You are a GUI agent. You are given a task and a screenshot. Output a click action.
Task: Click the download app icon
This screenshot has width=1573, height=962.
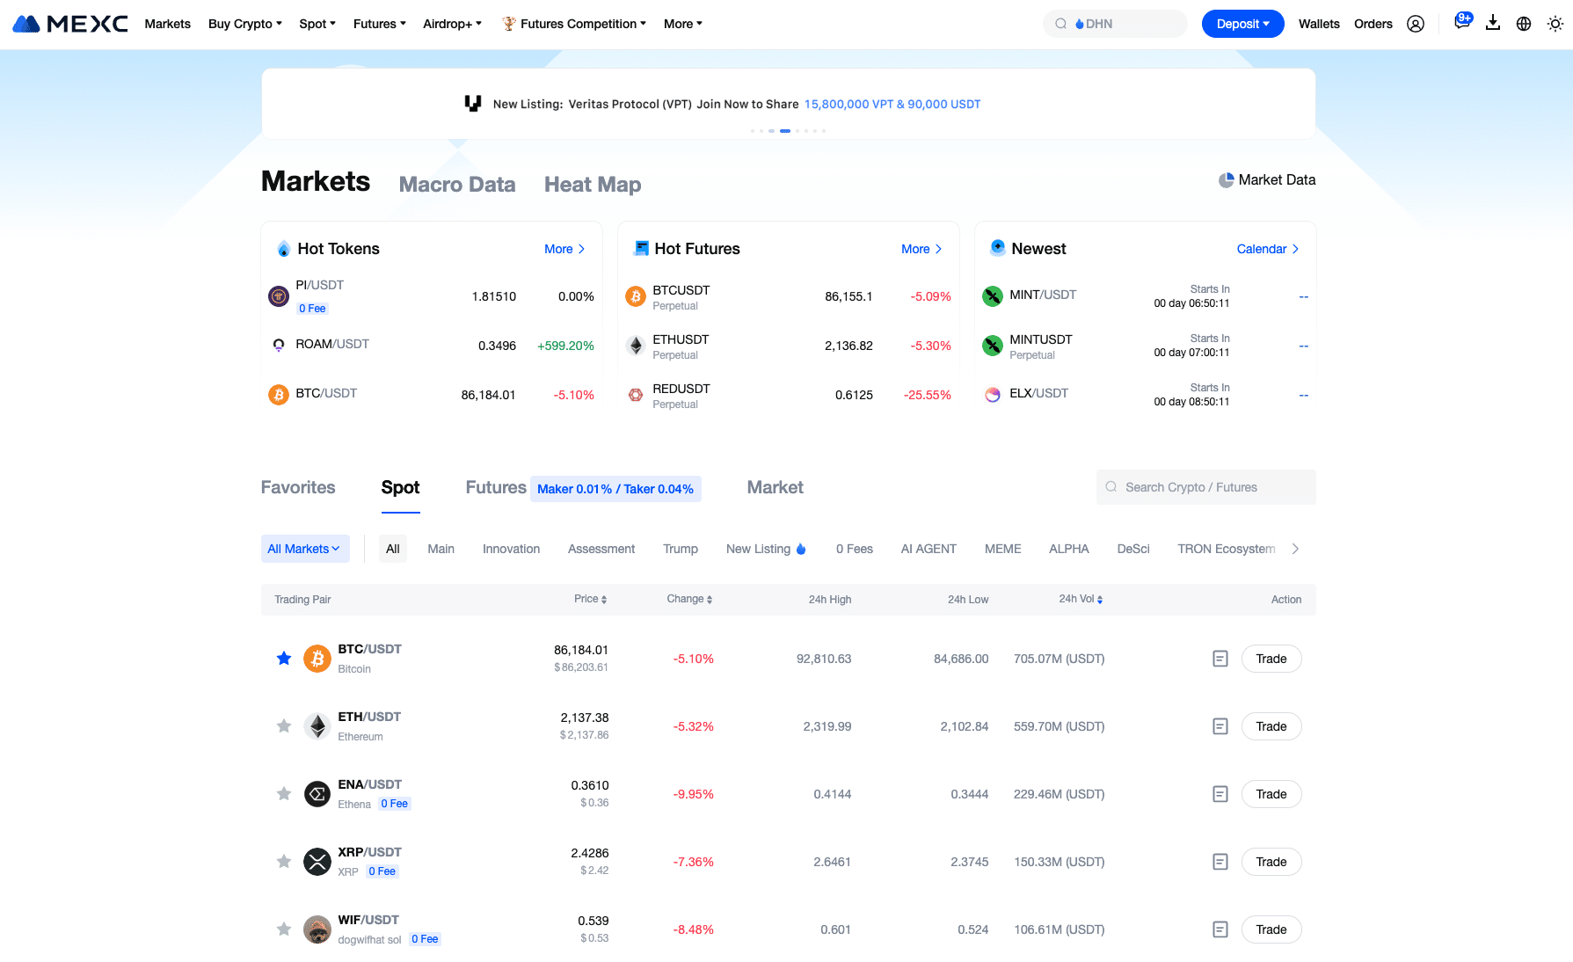pyautogui.click(x=1493, y=23)
